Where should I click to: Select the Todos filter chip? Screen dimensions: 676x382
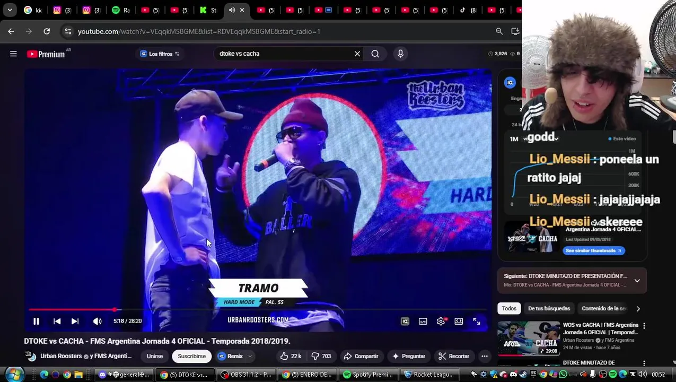[x=509, y=308]
